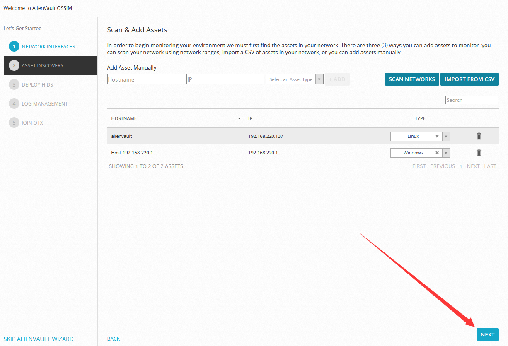The width and height of the screenshot is (508, 346).
Task: Click the Add Asset Manually label
Action: point(132,67)
